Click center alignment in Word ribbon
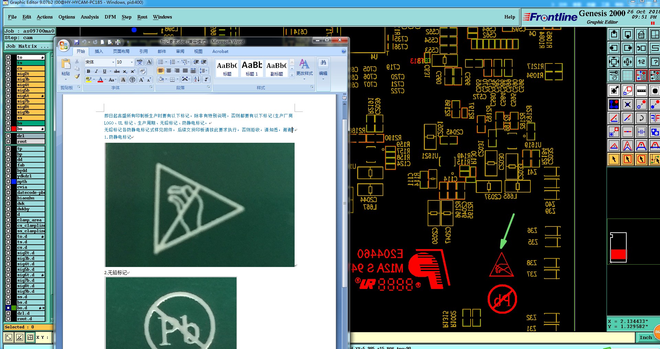The width and height of the screenshot is (660, 349). pyautogui.click(x=169, y=71)
